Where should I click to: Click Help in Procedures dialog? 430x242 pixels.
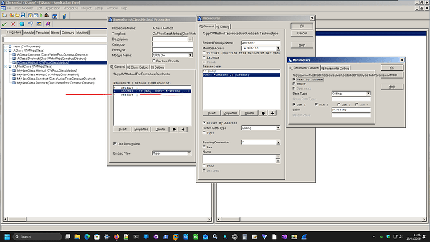click(302, 45)
